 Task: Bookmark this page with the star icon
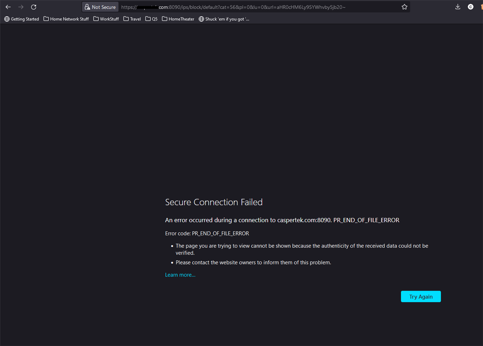[405, 7]
